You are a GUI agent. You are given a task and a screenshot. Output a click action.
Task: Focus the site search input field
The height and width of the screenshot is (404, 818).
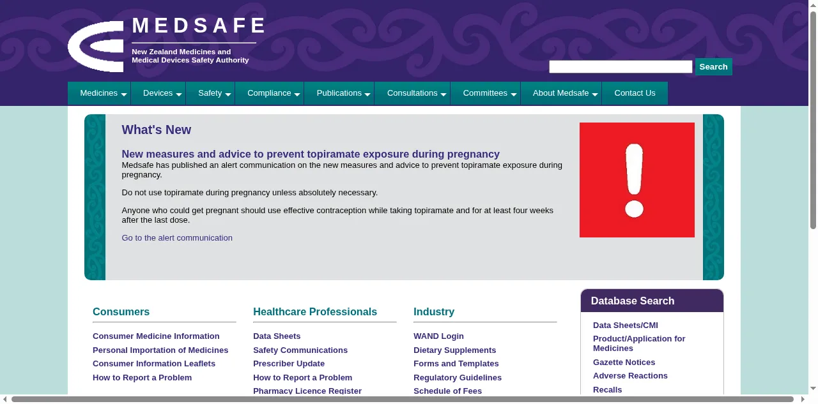pyautogui.click(x=621, y=66)
